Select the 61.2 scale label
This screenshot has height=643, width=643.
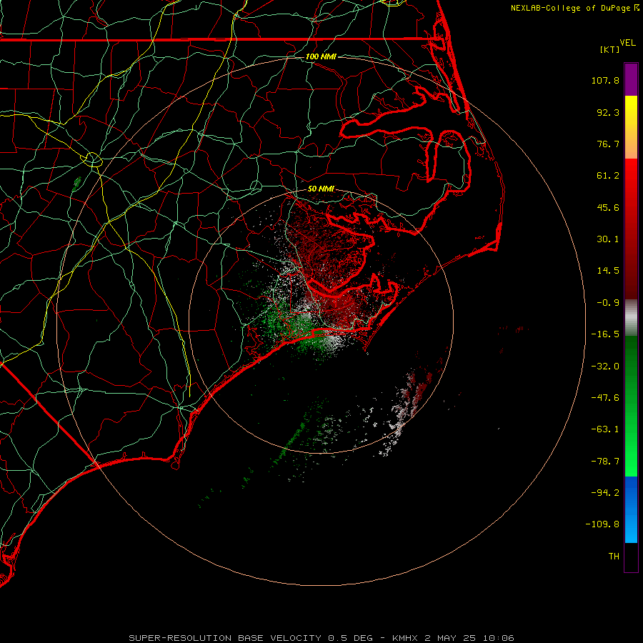pyautogui.click(x=608, y=176)
